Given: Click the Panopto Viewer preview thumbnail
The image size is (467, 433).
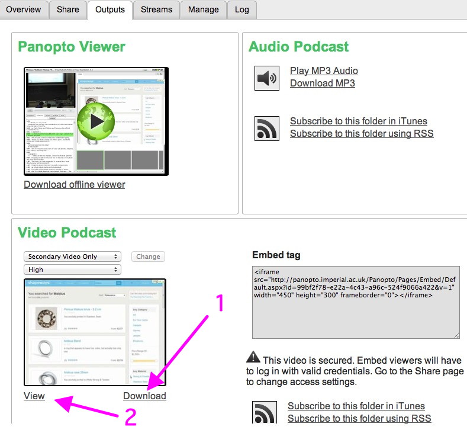Looking at the screenshot, I should tap(96, 121).
